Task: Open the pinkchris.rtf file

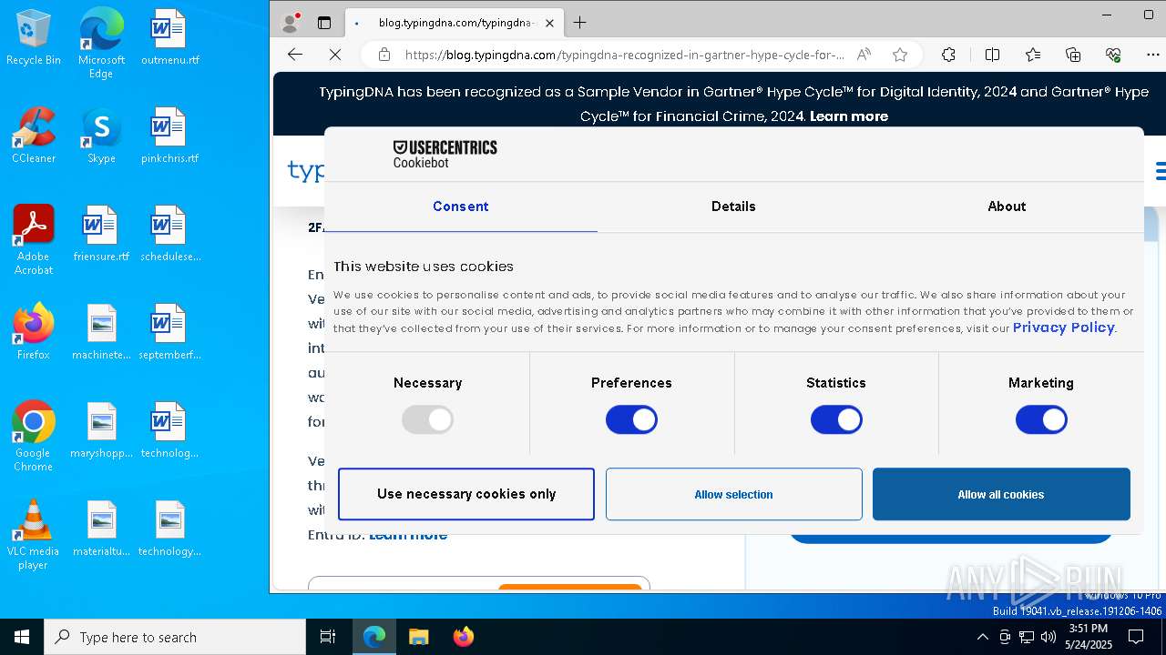Action: pyautogui.click(x=169, y=136)
